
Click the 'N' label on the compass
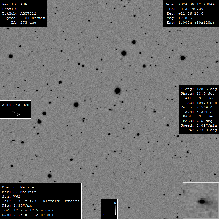point(115,203)
